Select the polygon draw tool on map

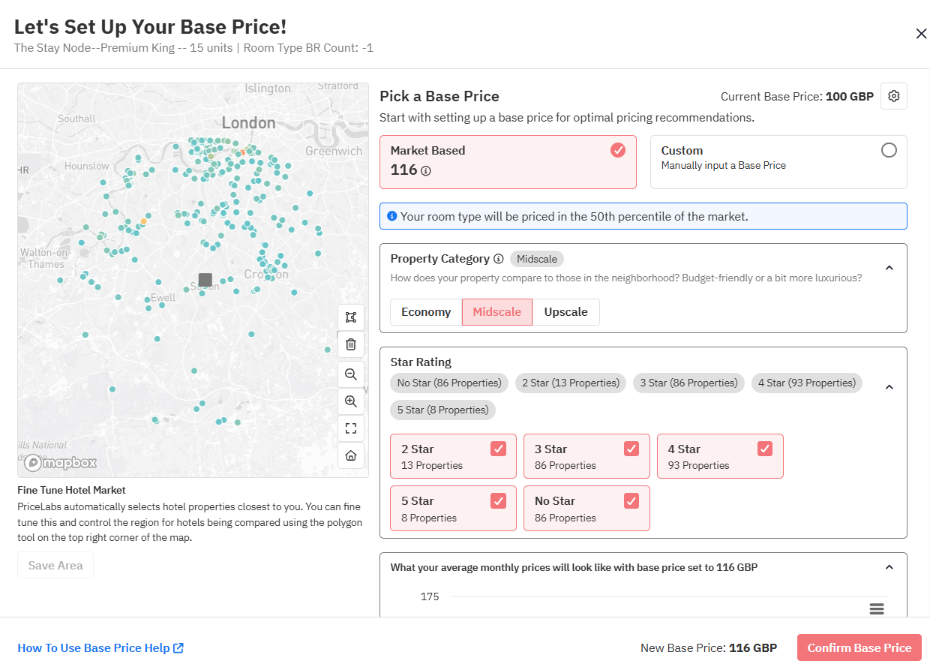(350, 317)
